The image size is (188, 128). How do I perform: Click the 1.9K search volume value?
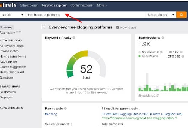(144, 44)
